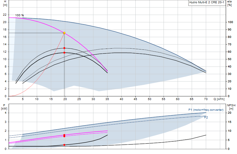This screenshot has height=154, width=237.
Task: Select the P1 (motor+freq.converter) curve label
Action: click(x=206, y=110)
